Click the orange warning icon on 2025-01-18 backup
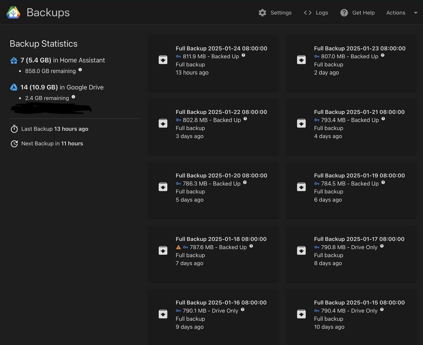 pos(178,247)
